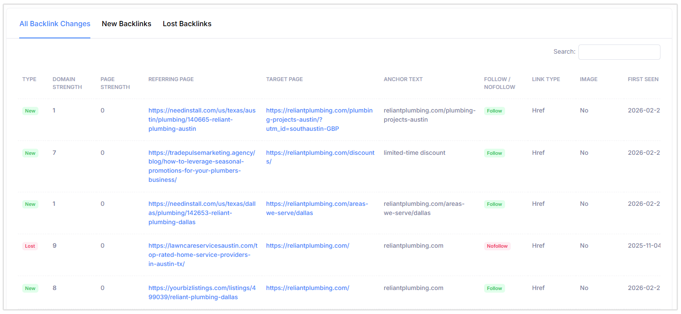Open the reliantplumbing.com areas-we-serve/dallas target link
The image size is (681, 314).
coord(317,208)
